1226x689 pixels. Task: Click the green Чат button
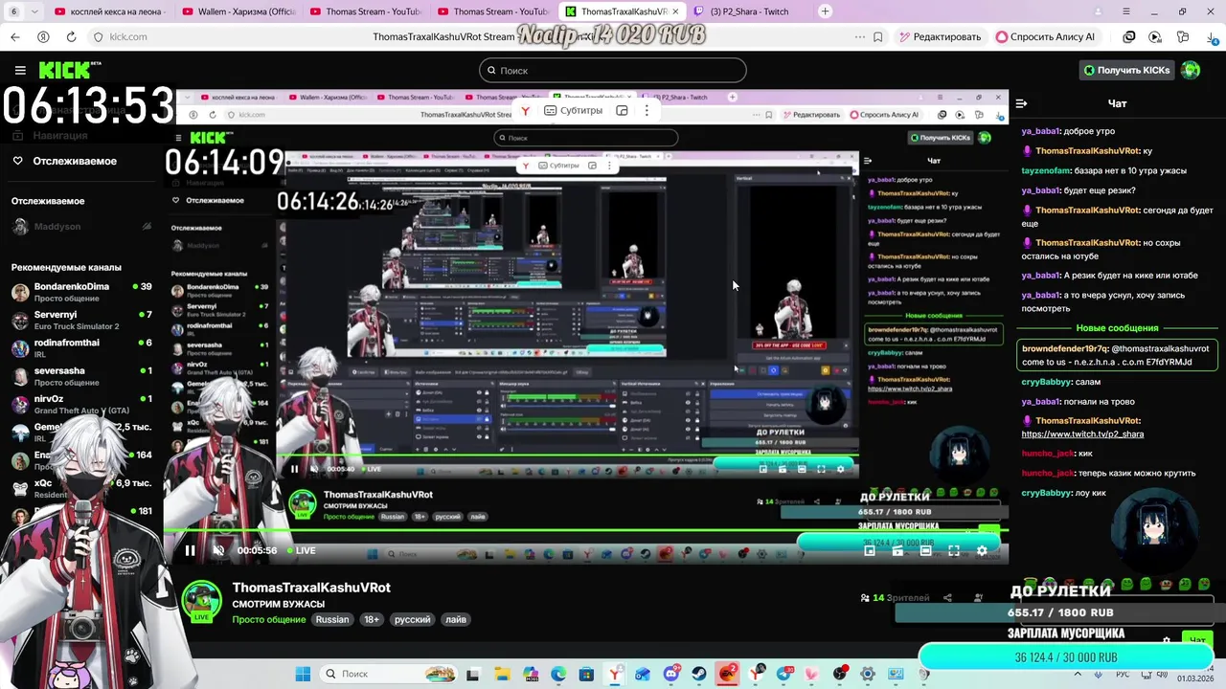[x=1196, y=639]
